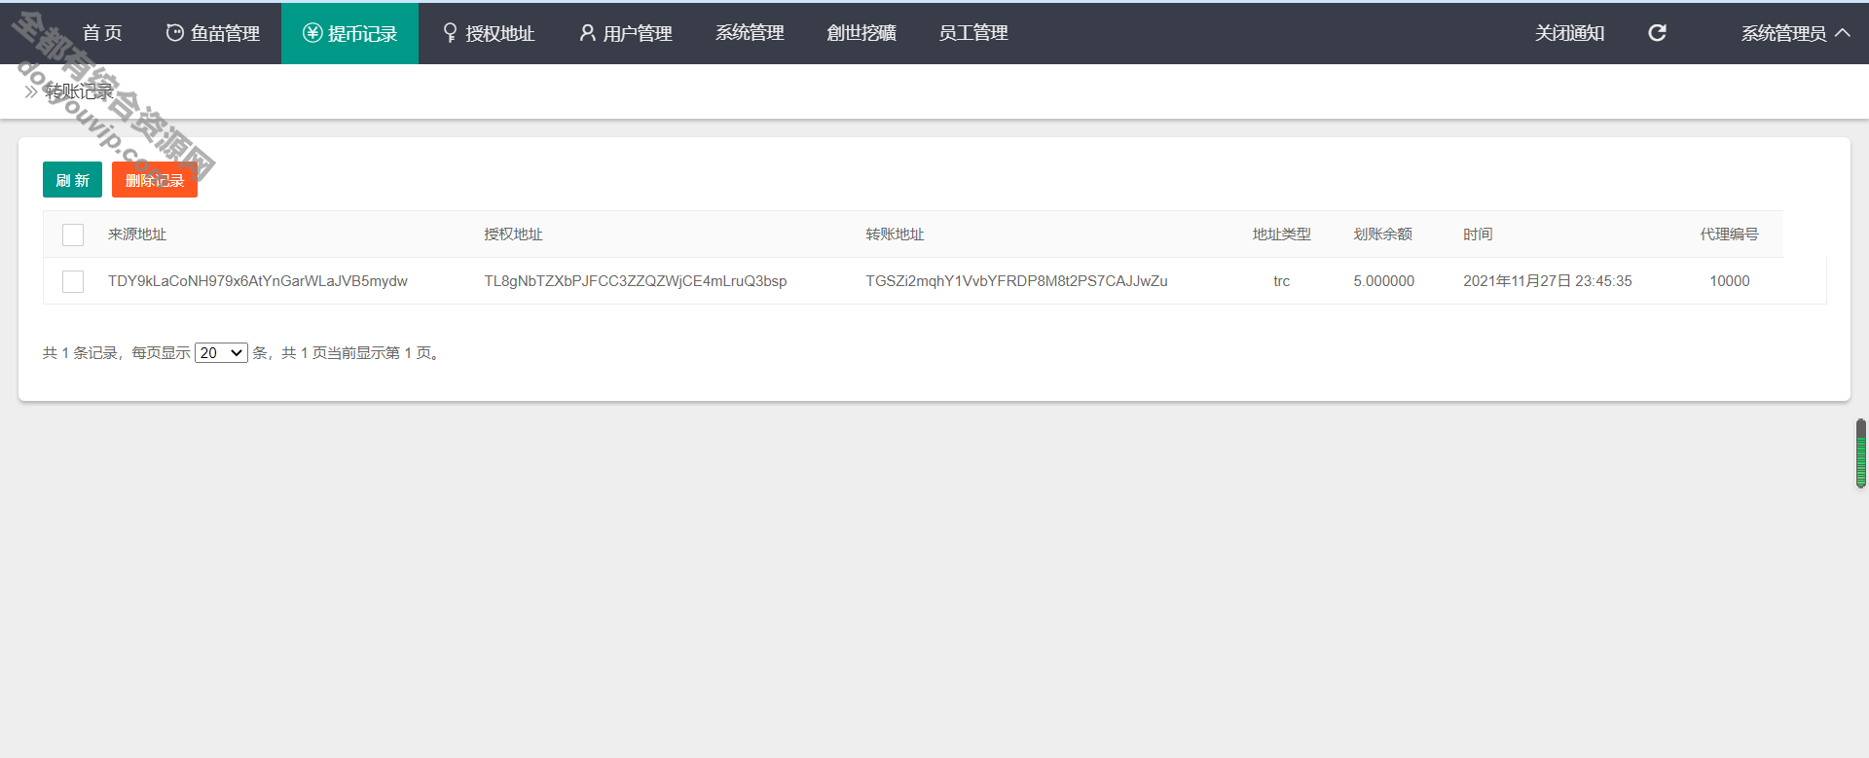Check the row for TDY9kLaCoNH979x6AtYnGarWLaJVB5mydw
Screen dimensions: 1869x758
pyautogui.click(x=73, y=281)
